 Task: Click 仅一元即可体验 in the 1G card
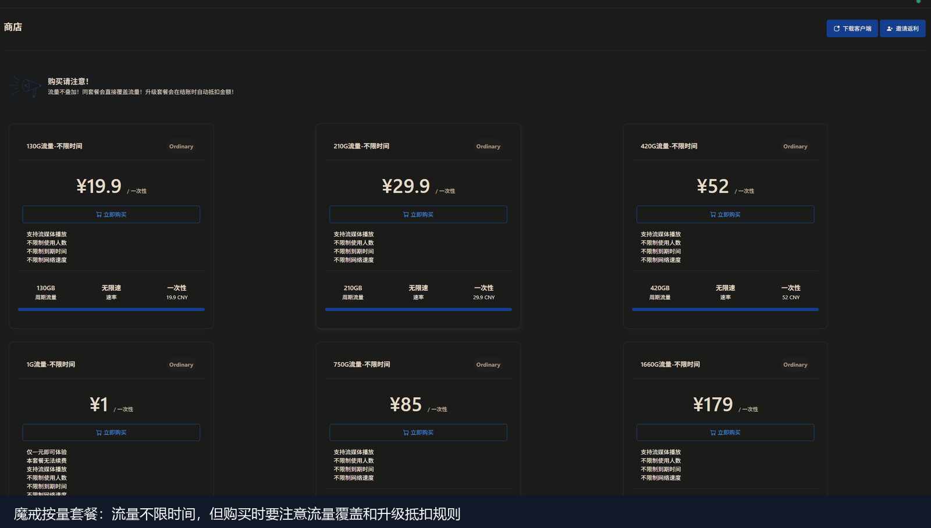47,452
